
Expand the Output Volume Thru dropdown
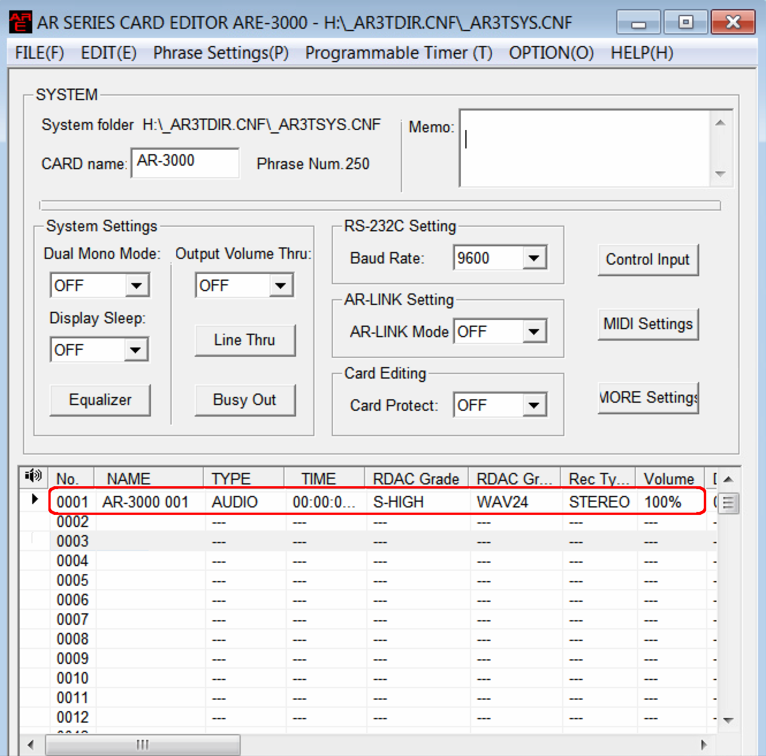(281, 285)
